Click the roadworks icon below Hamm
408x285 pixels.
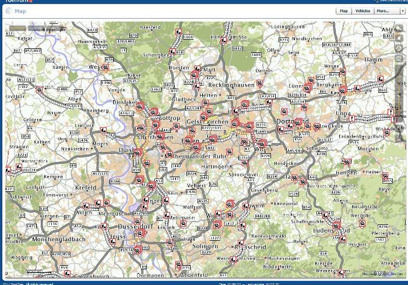pos(380,79)
